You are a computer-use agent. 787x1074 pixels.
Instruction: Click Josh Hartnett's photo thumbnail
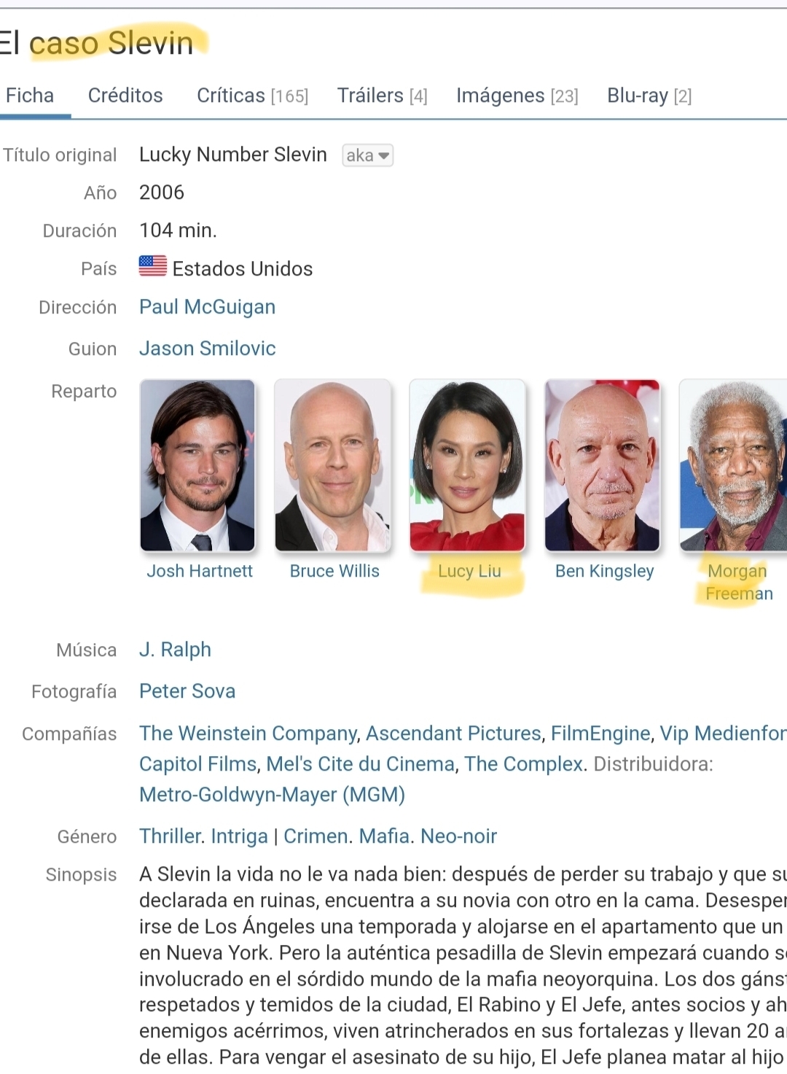click(x=197, y=465)
